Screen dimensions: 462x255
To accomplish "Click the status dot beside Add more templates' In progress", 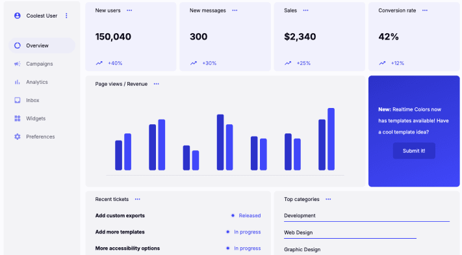I will 228,232.
